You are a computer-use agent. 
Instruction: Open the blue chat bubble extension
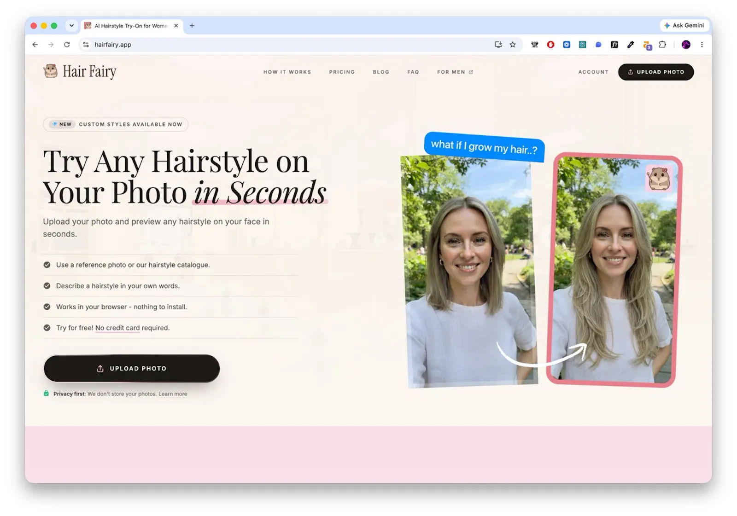click(598, 45)
